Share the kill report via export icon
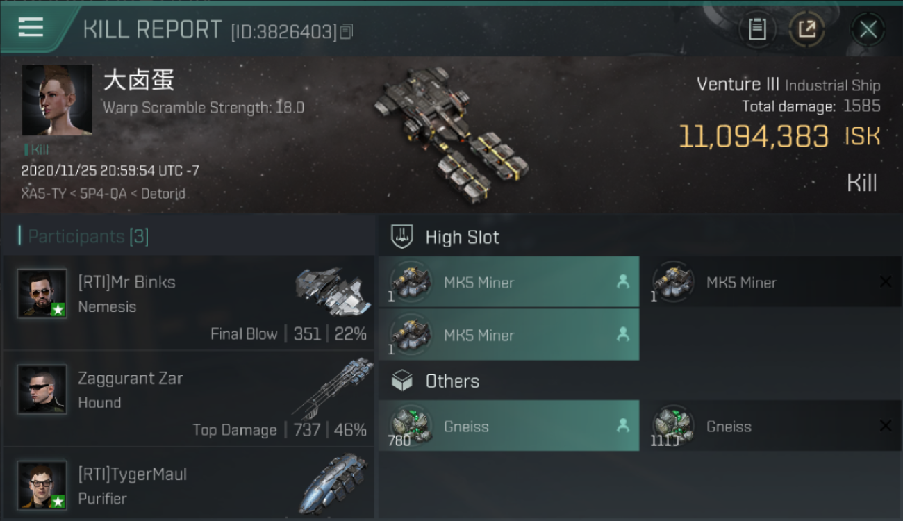 tap(807, 29)
